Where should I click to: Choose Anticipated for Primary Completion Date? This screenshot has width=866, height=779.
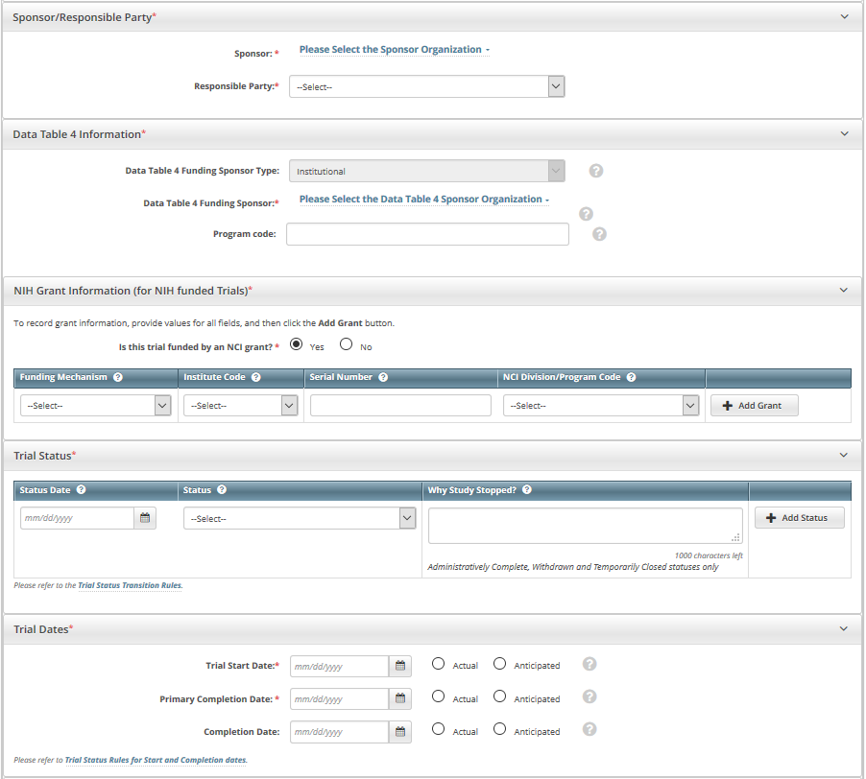click(x=499, y=696)
